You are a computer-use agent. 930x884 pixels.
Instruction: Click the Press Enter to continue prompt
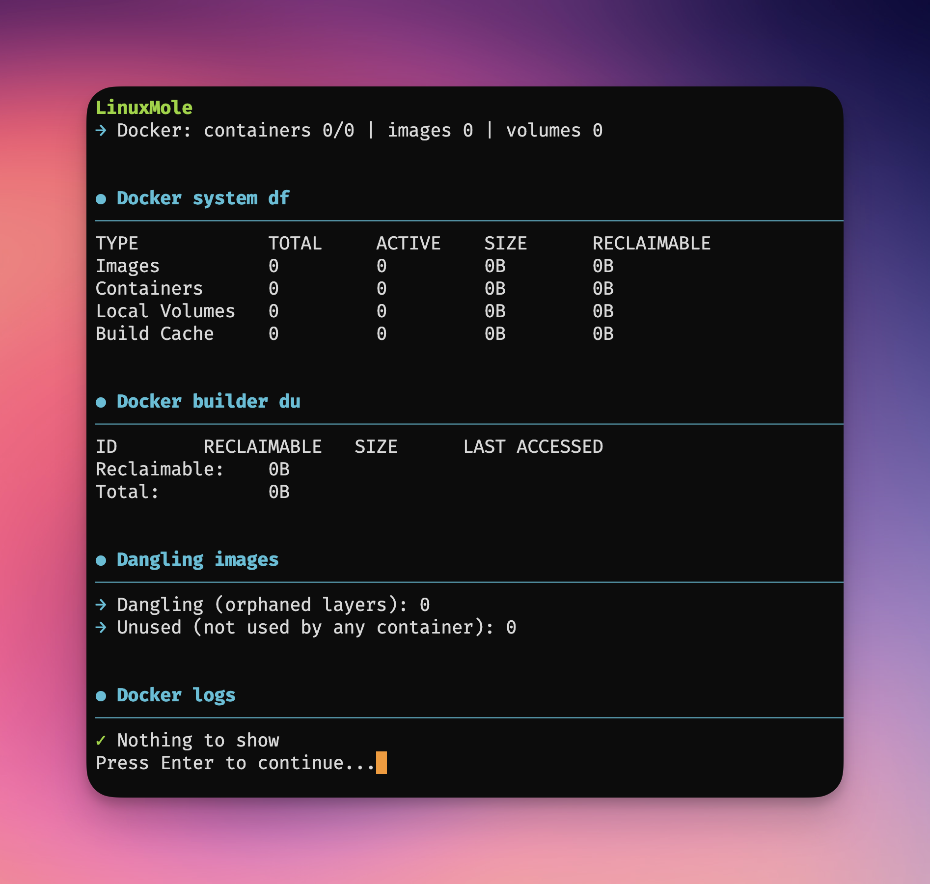tap(236, 763)
